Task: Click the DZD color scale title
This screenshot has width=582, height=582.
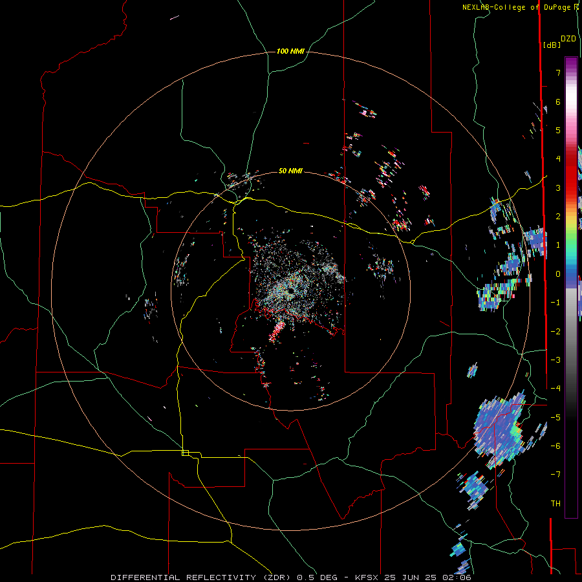Action: 568,39
